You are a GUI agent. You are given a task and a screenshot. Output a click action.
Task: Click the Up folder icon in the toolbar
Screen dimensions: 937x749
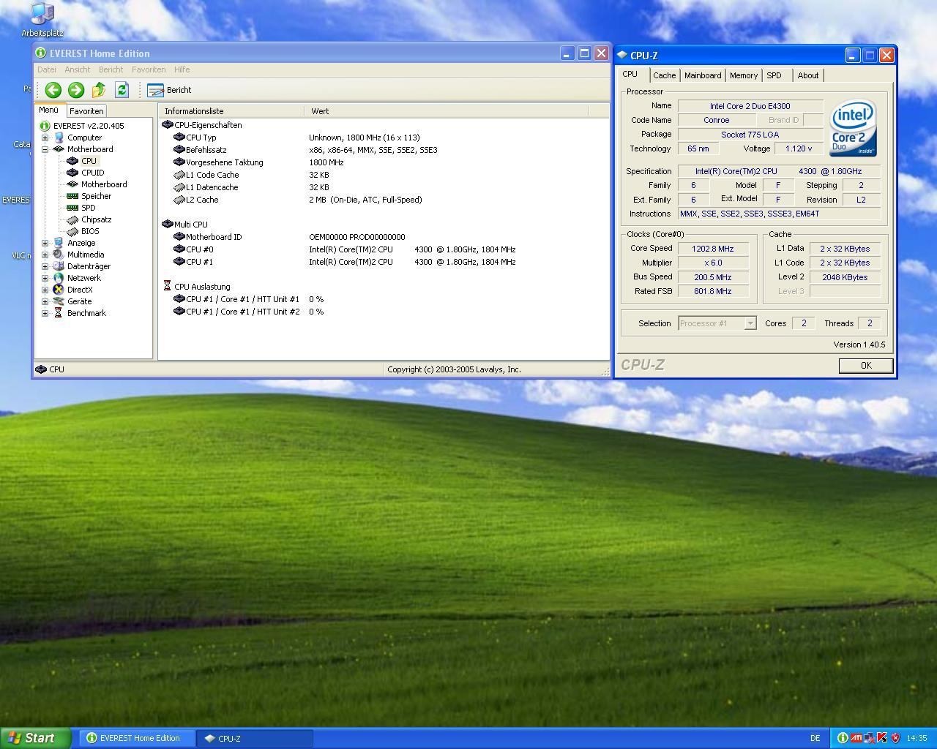click(x=99, y=90)
